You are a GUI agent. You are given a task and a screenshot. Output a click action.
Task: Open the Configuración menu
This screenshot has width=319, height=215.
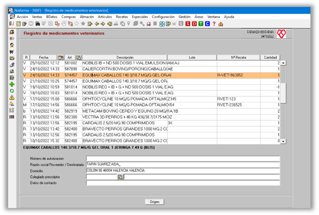click(163, 17)
